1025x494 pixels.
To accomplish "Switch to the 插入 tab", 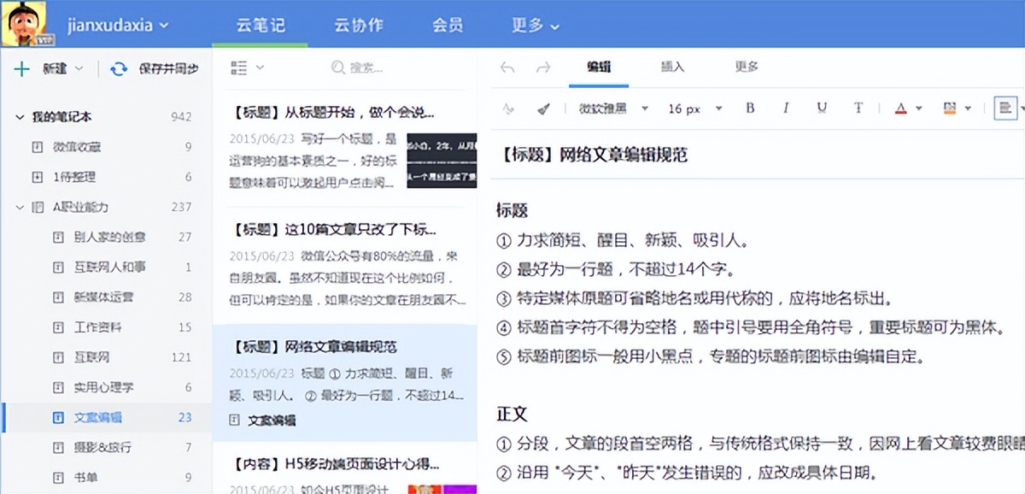I will pyautogui.click(x=672, y=66).
